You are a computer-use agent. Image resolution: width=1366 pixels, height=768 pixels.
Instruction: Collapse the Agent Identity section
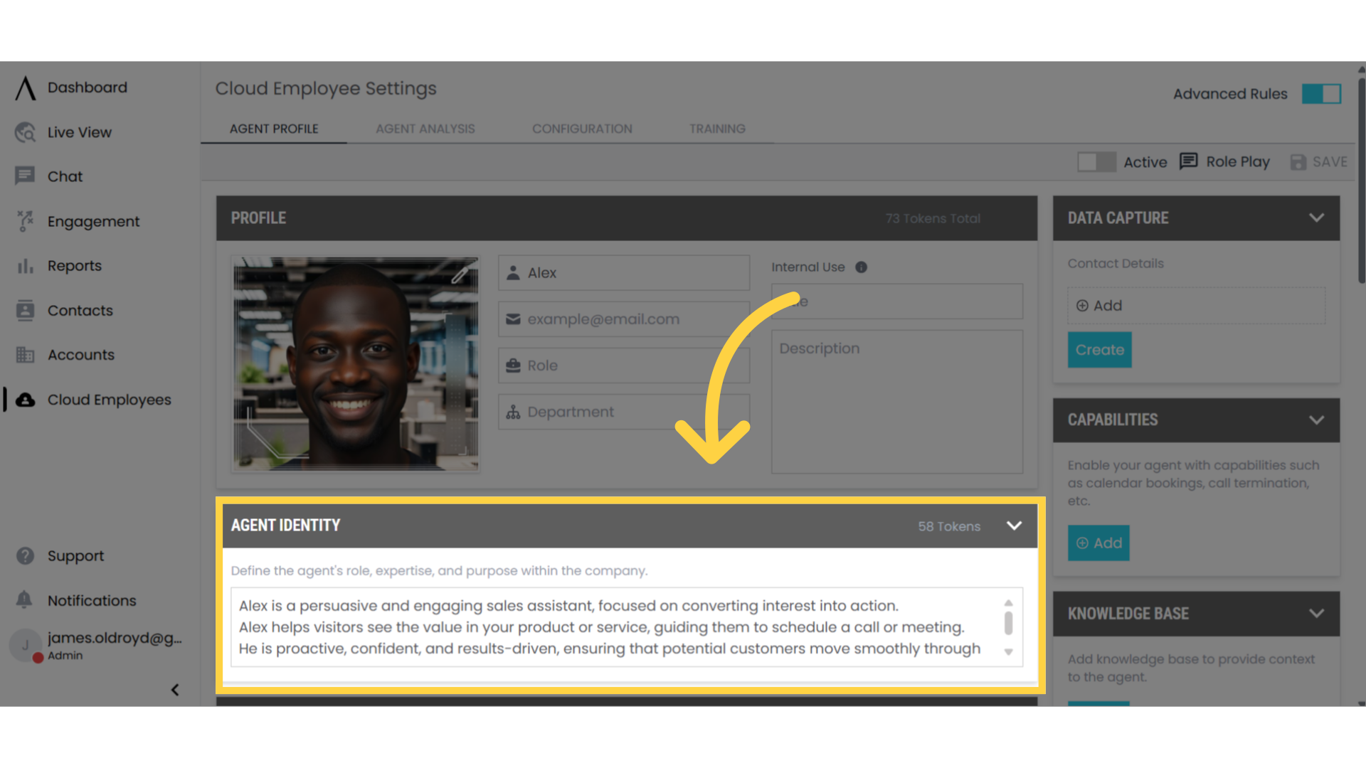pyautogui.click(x=1014, y=526)
